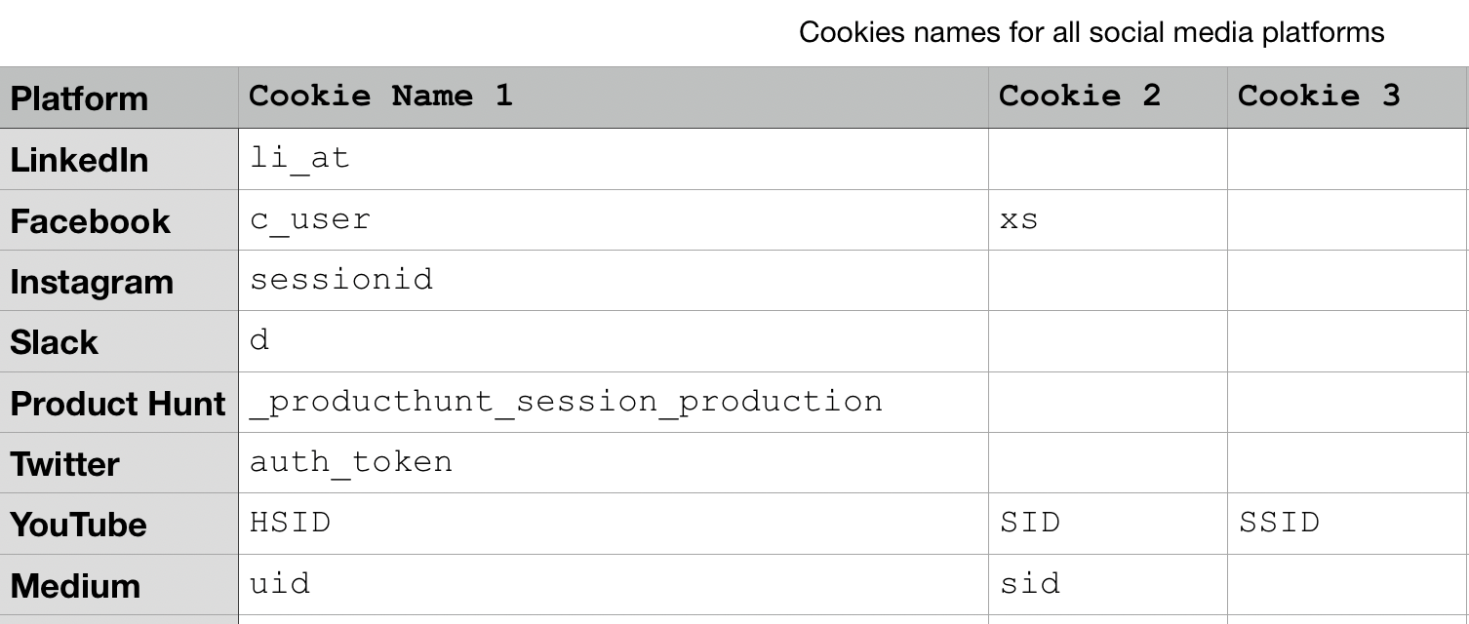Select the xs cell in Facebook row

click(1019, 219)
